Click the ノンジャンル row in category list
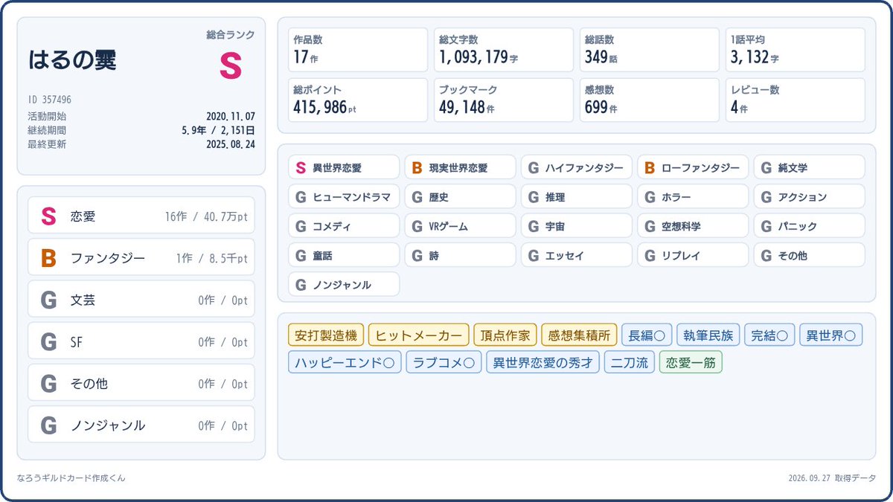 point(141,425)
